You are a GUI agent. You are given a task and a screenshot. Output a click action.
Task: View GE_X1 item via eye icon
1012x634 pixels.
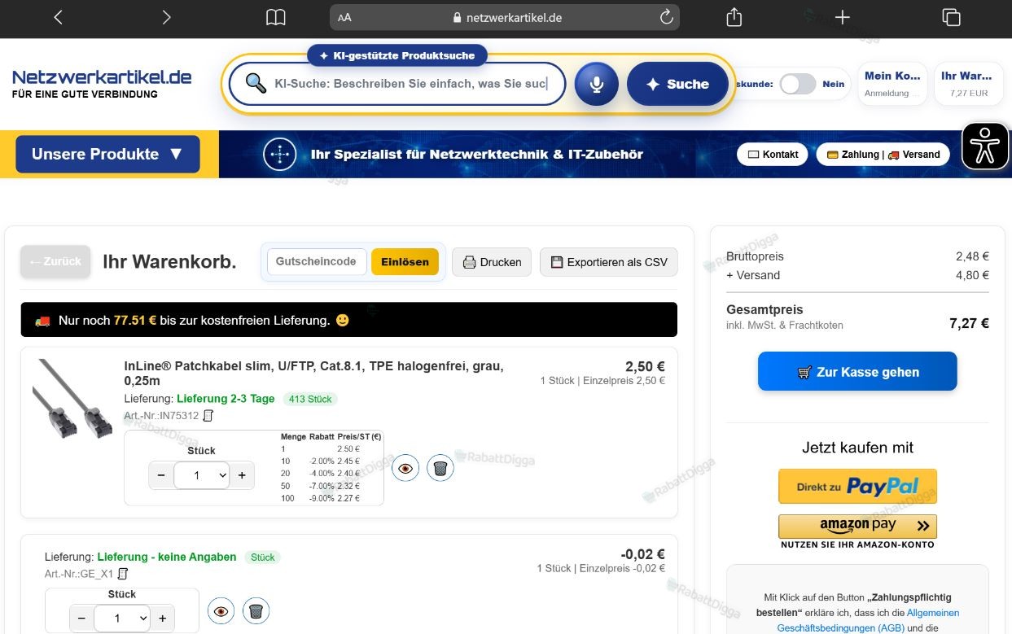pos(221,610)
